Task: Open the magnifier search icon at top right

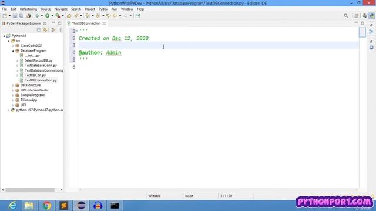Action: (x=346, y=16)
